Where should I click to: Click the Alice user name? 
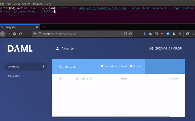pos(65,48)
